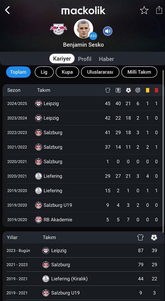165x301 pixels.
Task: Switch to the Profil tab
Action: pos(84,59)
